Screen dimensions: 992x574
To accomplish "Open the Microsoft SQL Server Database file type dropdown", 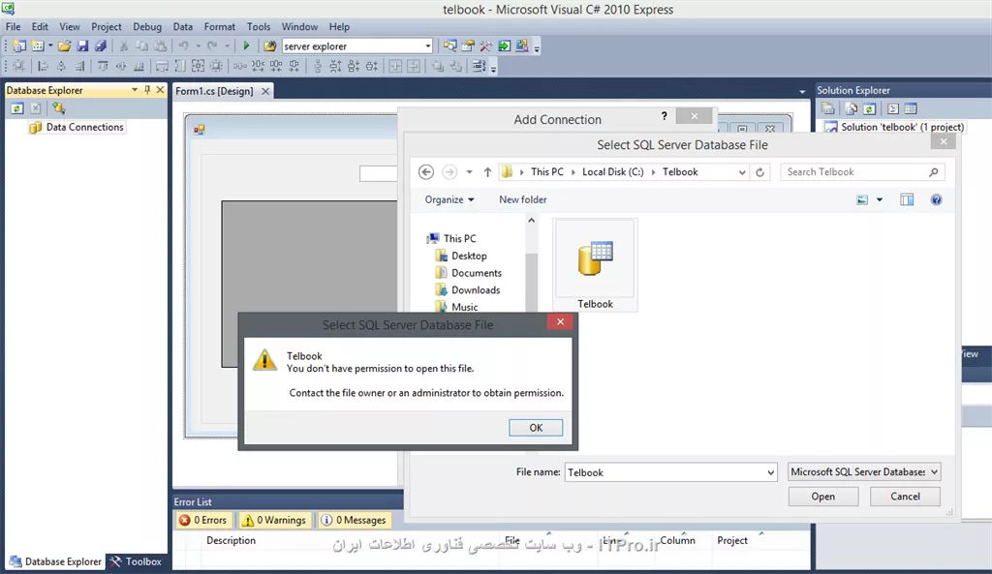I will click(x=864, y=471).
